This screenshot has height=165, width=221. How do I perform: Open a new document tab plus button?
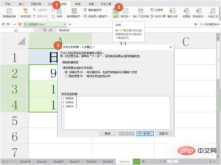[70, 24]
